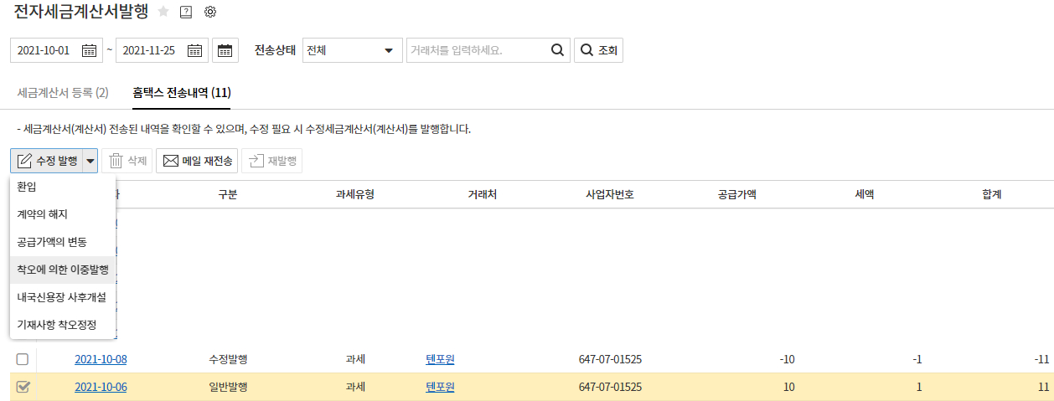Screen dimensions: 1054x401
Task: Click the standalone date range calendar button
Action: click(x=225, y=50)
